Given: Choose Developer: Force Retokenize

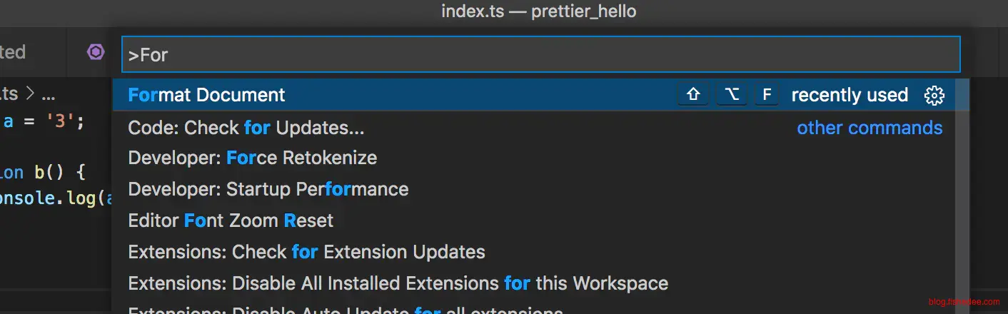Looking at the screenshot, I should (252, 158).
